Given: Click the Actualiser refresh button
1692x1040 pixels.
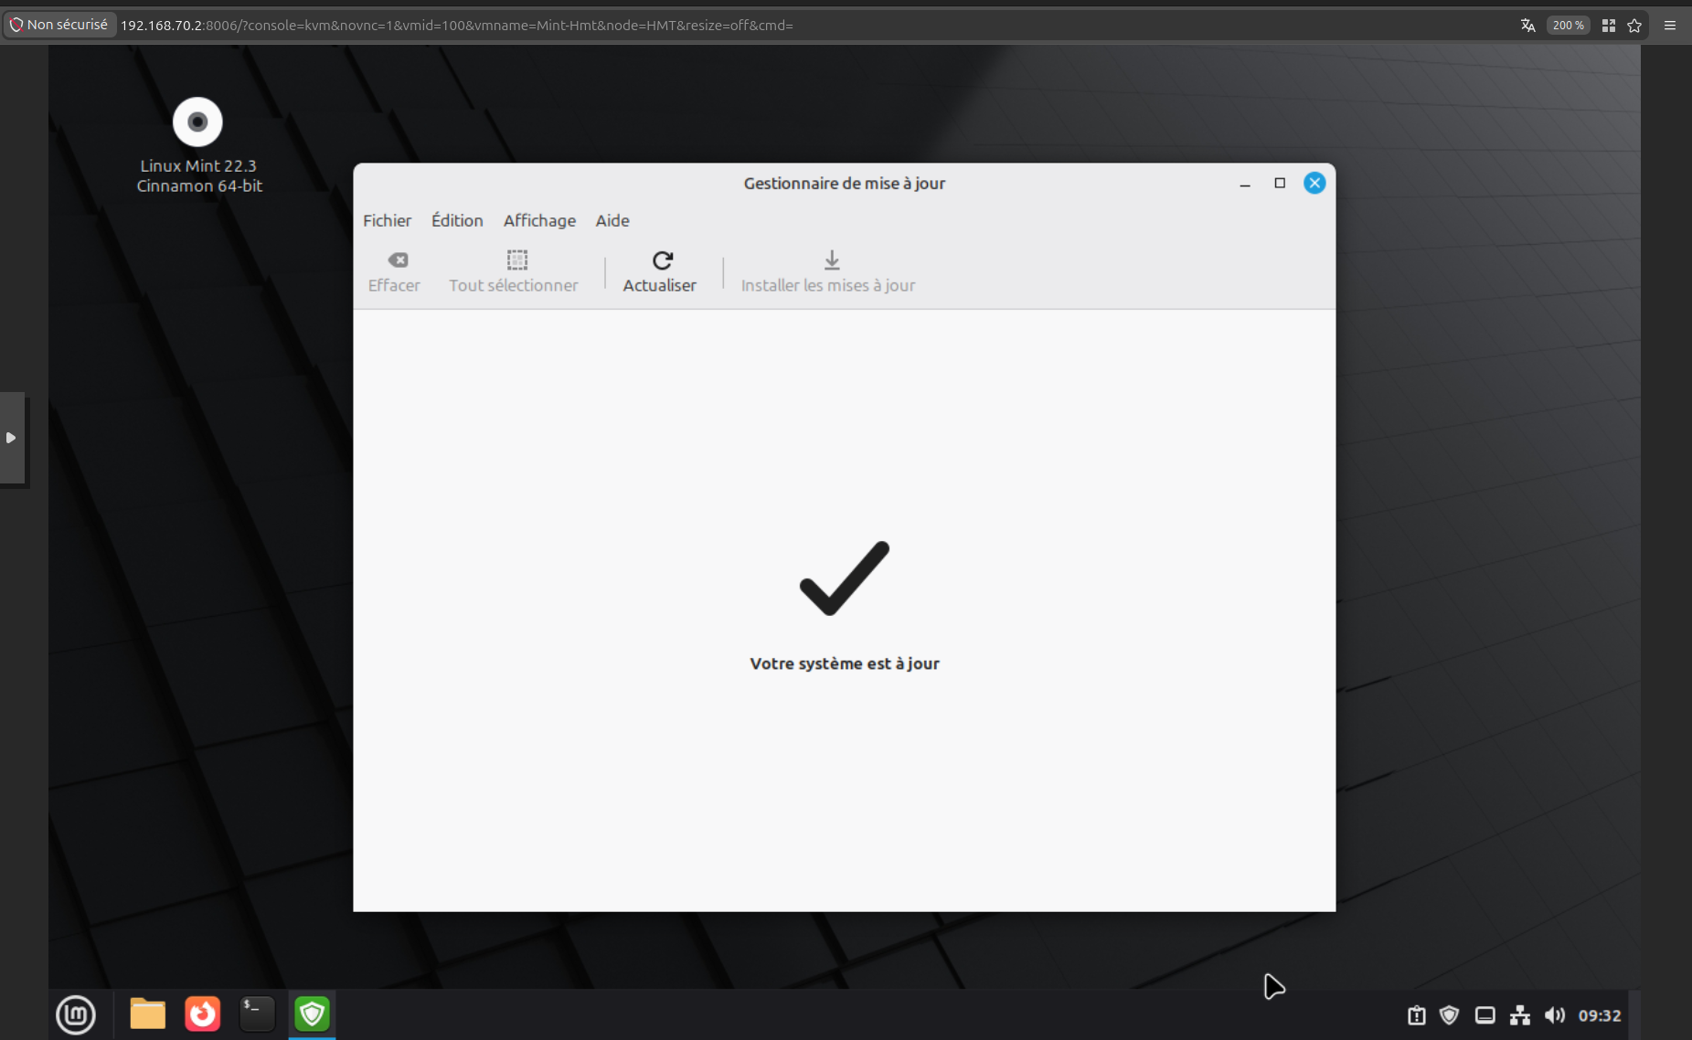Looking at the screenshot, I should (660, 271).
